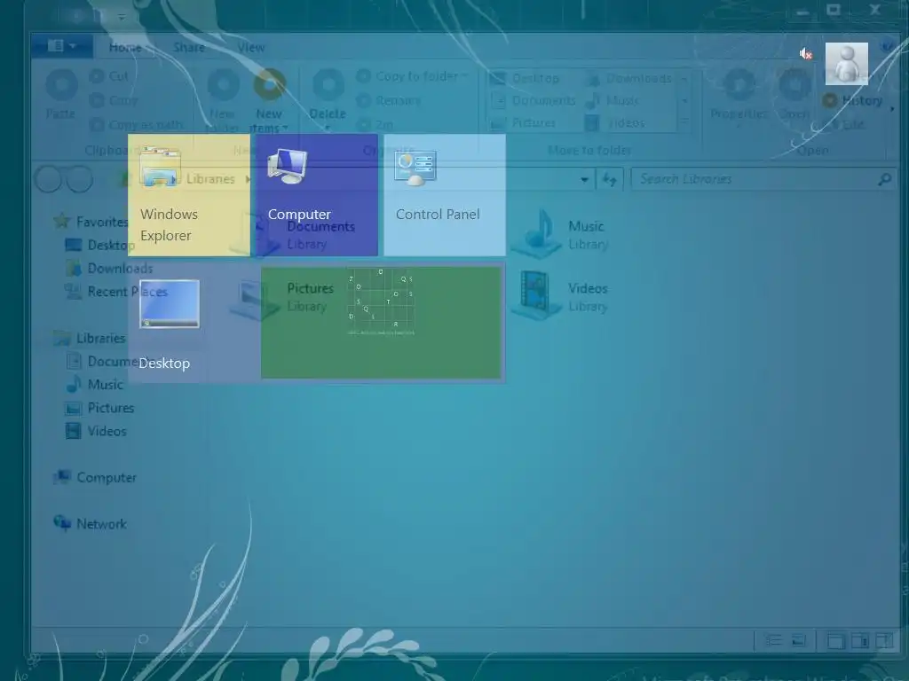Open the Windows Explorer tile
Screen dimensions: 909x681
click(189, 195)
